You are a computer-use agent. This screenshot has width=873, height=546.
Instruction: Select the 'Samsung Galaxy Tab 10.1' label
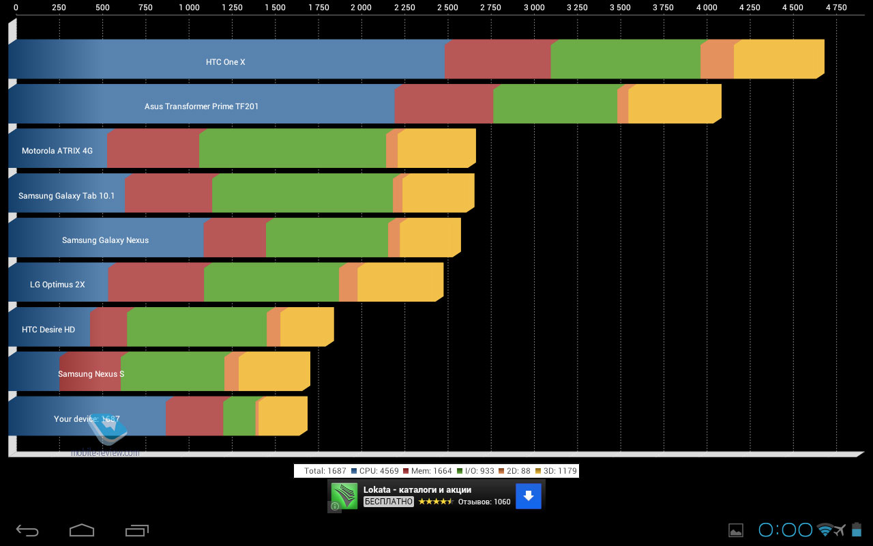pyautogui.click(x=66, y=196)
